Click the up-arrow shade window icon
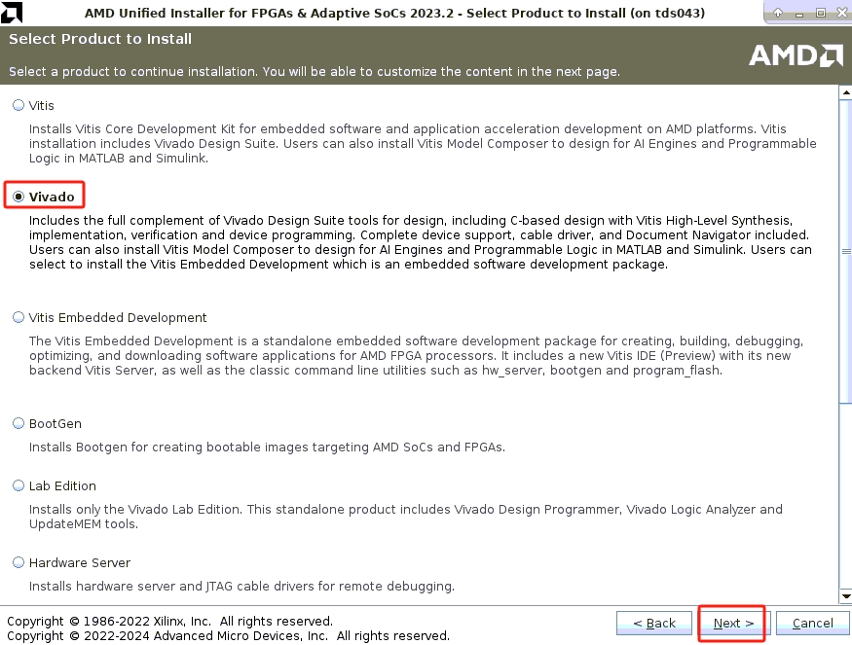852x645 pixels. pyautogui.click(x=778, y=14)
